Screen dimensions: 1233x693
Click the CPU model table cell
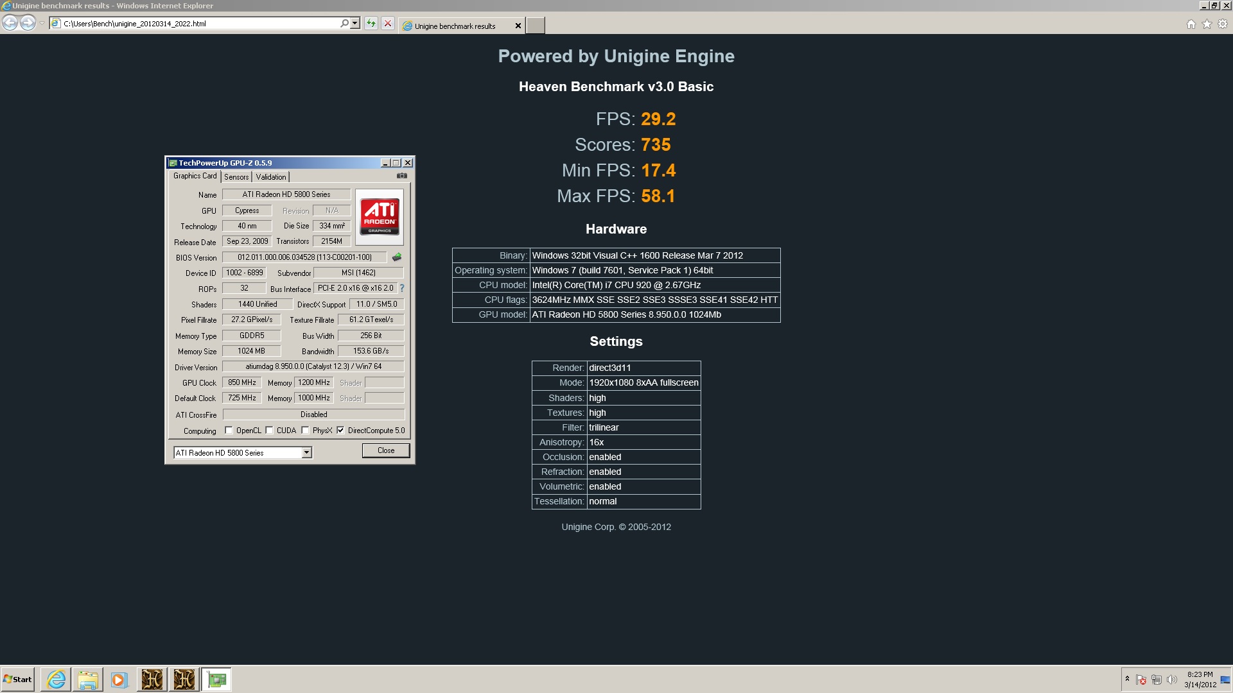(655, 285)
